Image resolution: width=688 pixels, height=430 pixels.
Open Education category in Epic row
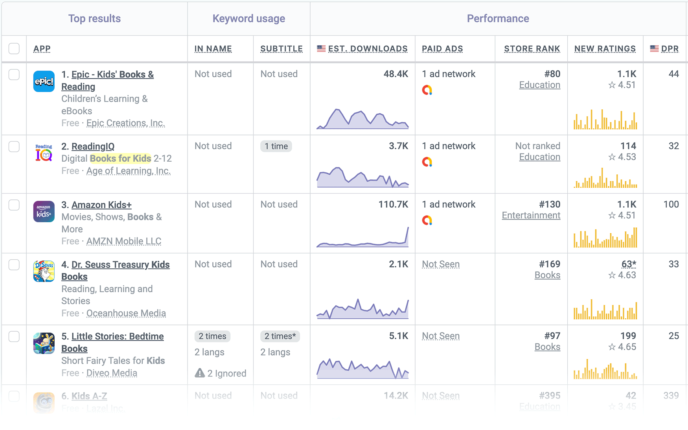540,85
